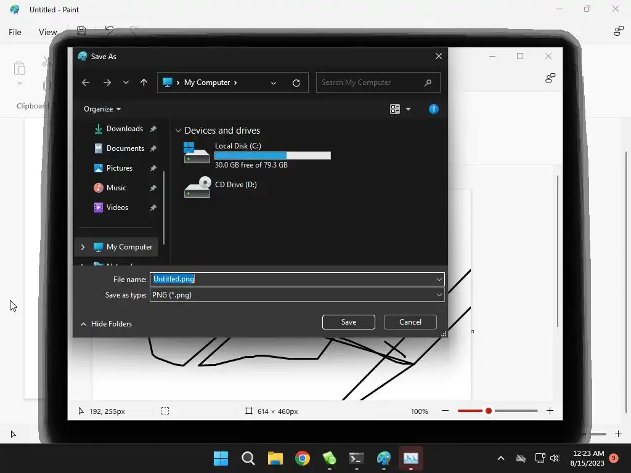Go back with the left arrow in Save As
This screenshot has height=473, width=631.
point(85,83)
